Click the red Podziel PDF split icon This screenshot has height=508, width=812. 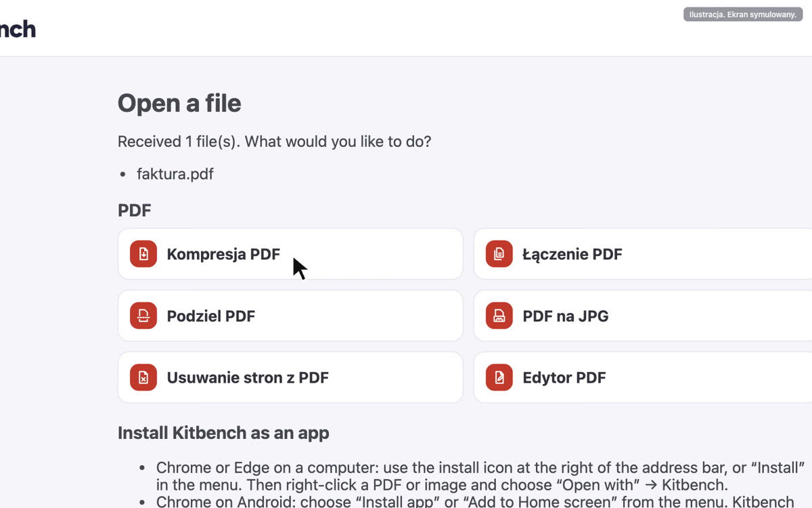click(143, 316)
